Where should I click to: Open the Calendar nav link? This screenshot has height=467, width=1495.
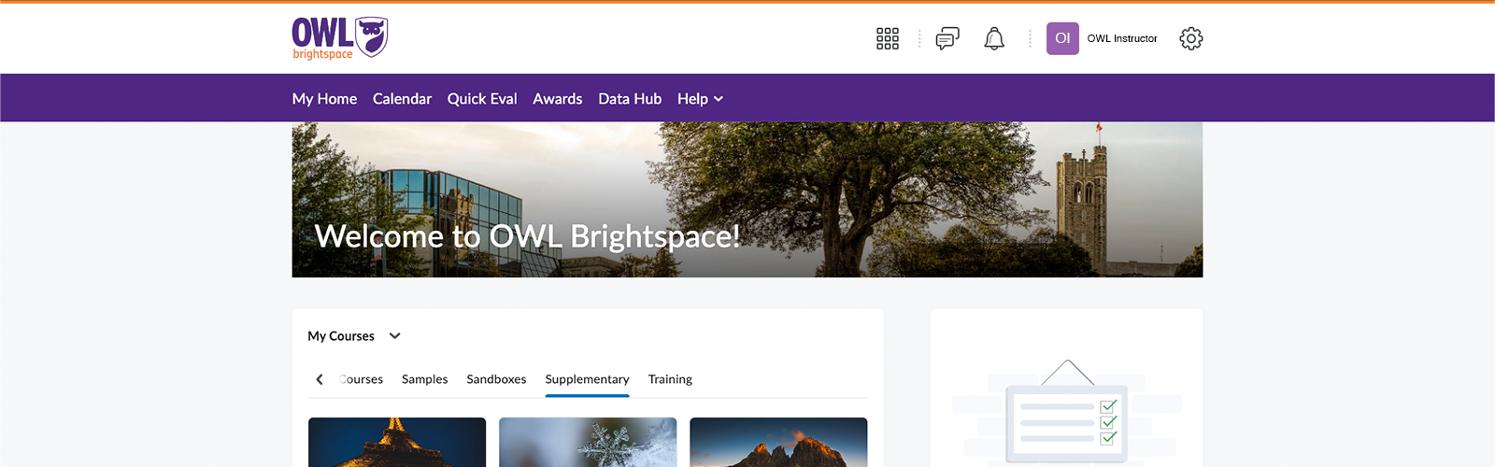pos(402,98)
